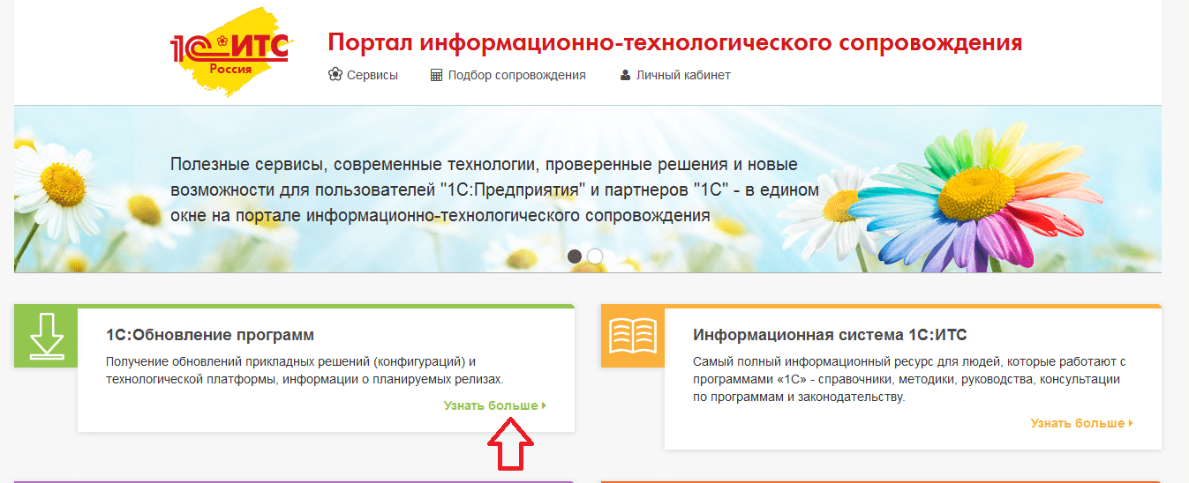Click the person icon beside Личный кабинет

(x=625, y=75)
